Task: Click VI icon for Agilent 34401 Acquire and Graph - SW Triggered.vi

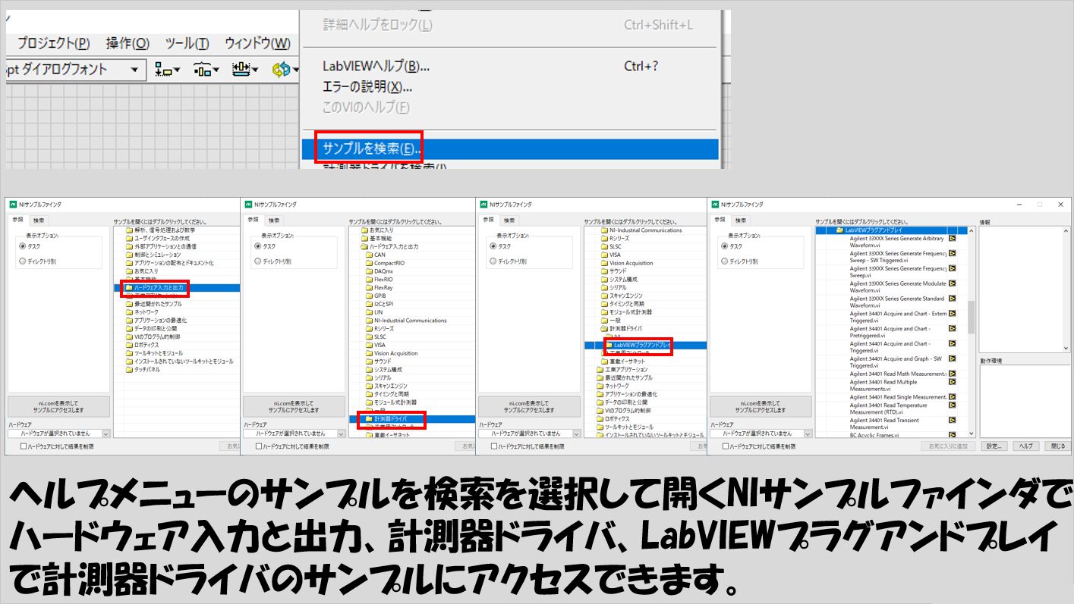Action: pos(952,359)
